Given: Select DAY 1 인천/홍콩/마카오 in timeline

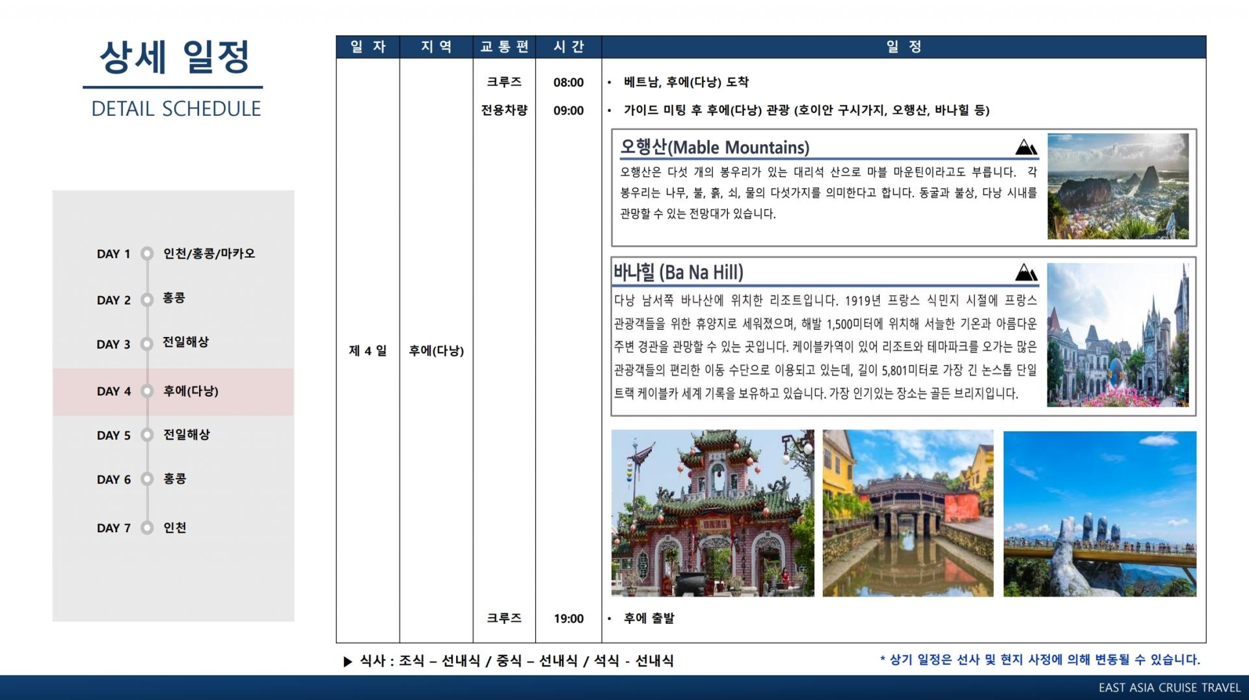Looking at the screenshot, I should pyautogui.click(x=176, y=254).
